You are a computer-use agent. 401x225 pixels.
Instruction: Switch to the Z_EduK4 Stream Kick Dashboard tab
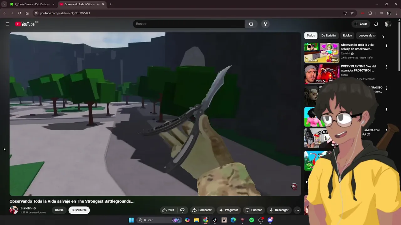coord(32,4)
